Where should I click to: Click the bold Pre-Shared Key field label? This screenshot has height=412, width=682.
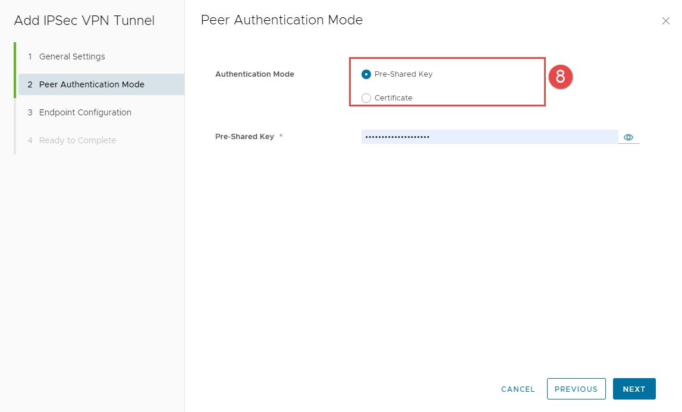tap(244, 137)
